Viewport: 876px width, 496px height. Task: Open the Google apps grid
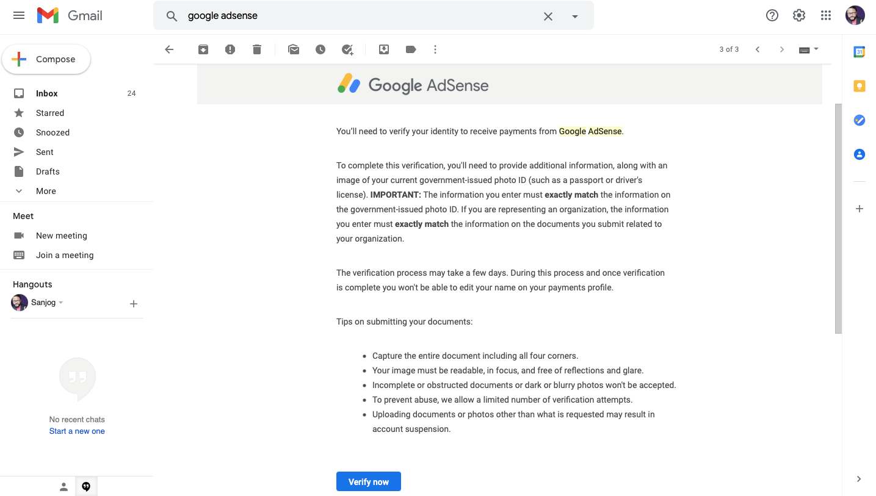(826, 15)
